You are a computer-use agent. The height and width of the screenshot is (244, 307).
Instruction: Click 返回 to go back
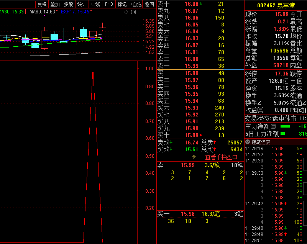[x=149, y=4]
